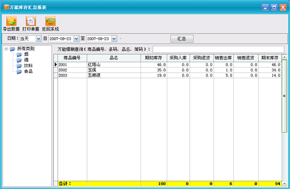
Task: Click the 5.0 sales outbound of S003
Action: 224,75
